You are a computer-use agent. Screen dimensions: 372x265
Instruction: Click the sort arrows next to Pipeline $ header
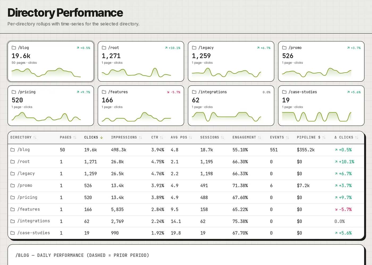tap(324, 137)
